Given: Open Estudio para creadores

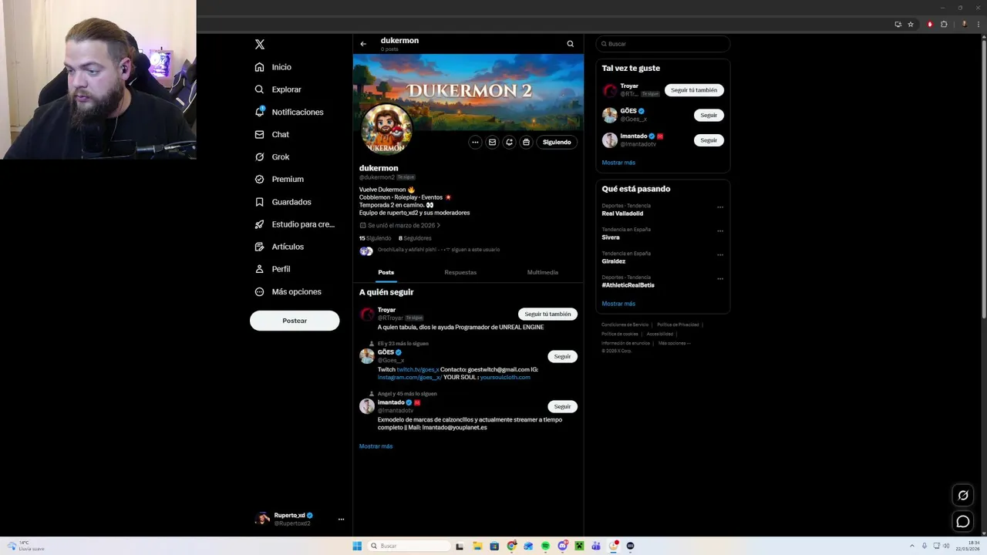Looking at the screenshot, I should click(x=295, y=224).
